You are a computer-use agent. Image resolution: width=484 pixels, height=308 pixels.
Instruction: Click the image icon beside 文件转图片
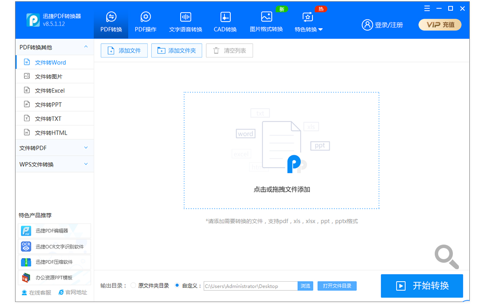point(27,76)
